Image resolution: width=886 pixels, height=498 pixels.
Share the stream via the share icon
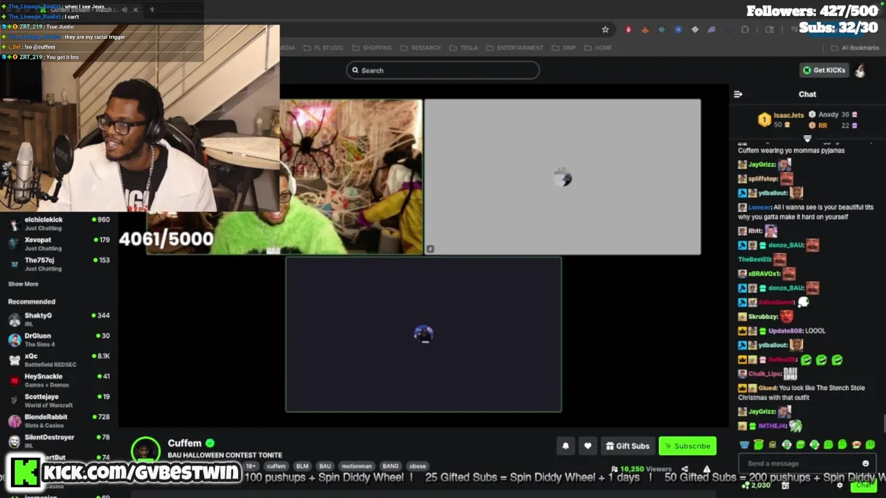[x=685, y=469]
